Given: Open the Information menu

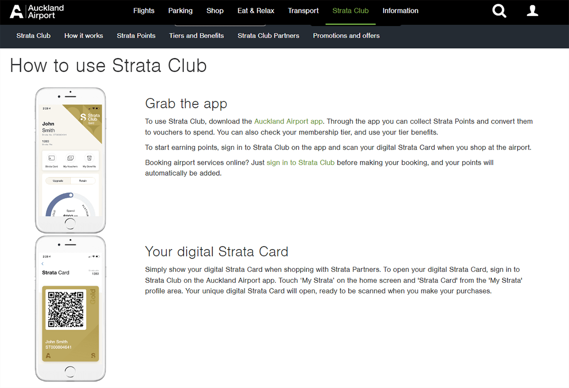Looking at the screenshot, I should click(401, 11).
